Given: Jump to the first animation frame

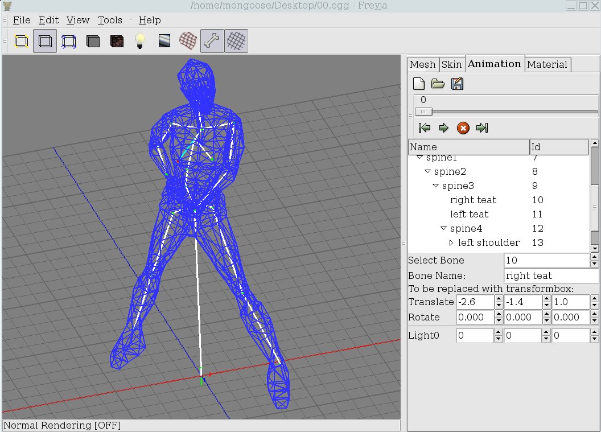Looking at the screenshot, I should (425, 127).
